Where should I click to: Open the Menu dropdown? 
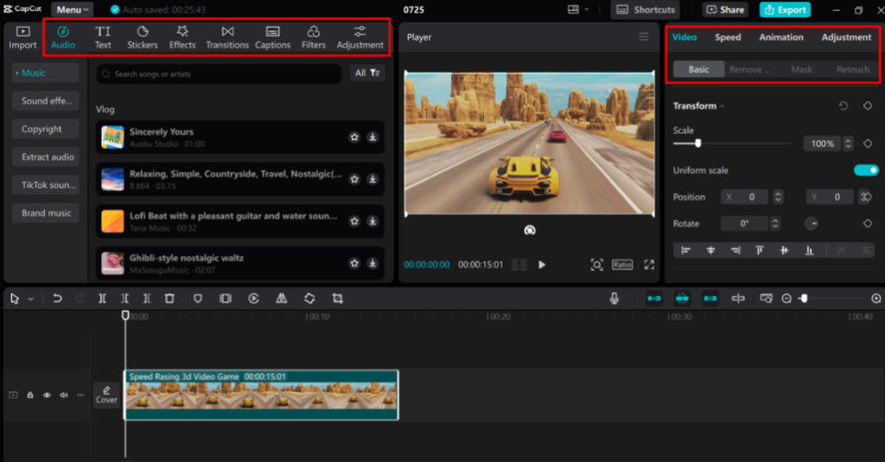[x=73, y=10]
